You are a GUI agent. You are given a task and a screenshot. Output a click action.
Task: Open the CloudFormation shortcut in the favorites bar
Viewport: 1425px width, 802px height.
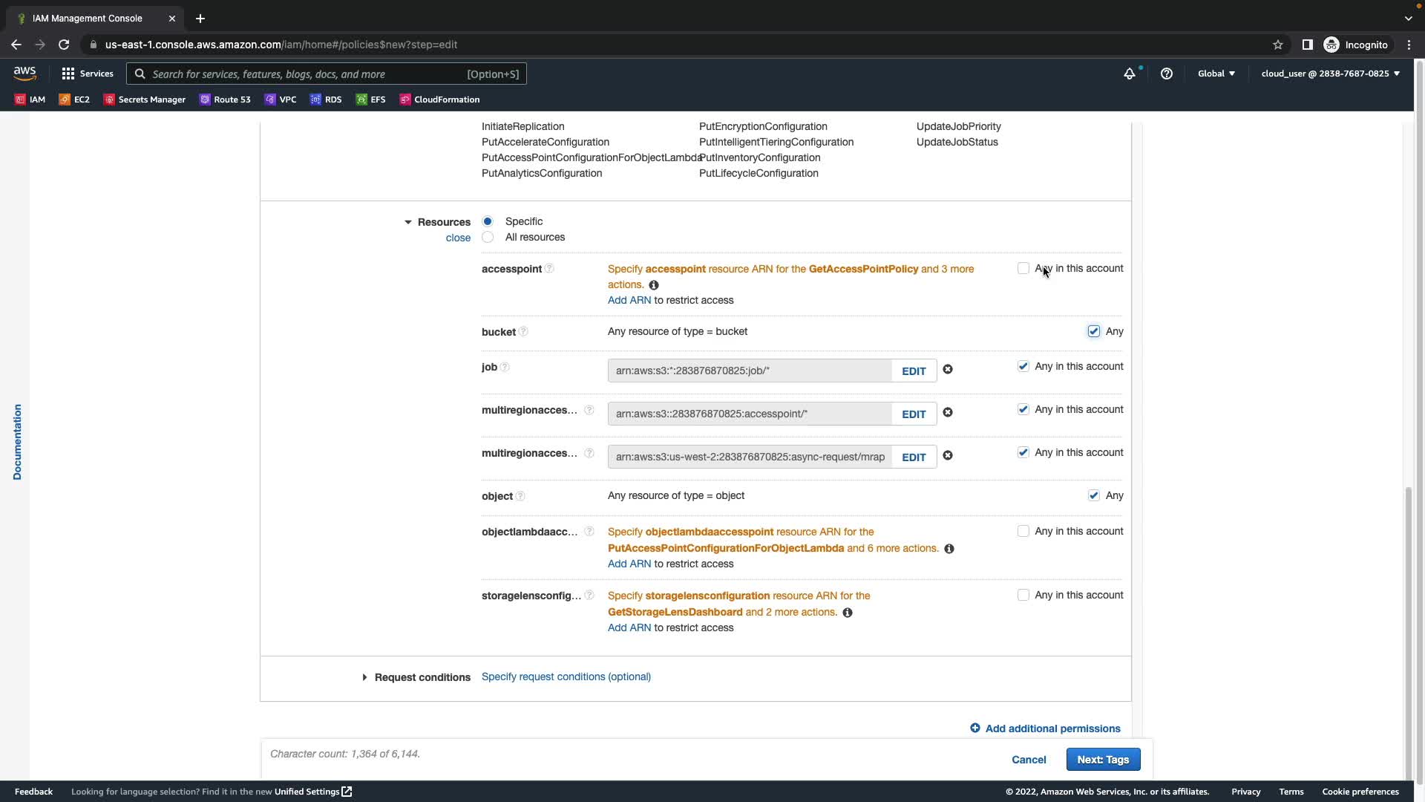[x=439, y=100]
